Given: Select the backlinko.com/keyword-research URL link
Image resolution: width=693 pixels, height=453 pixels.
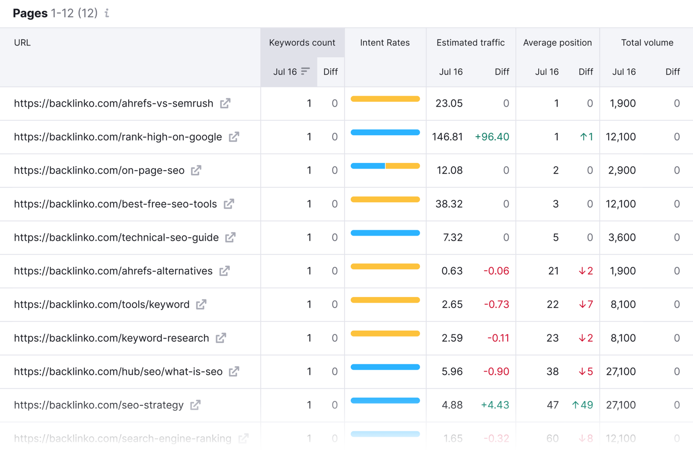Looking at the screenshot, I should (111, 338).
